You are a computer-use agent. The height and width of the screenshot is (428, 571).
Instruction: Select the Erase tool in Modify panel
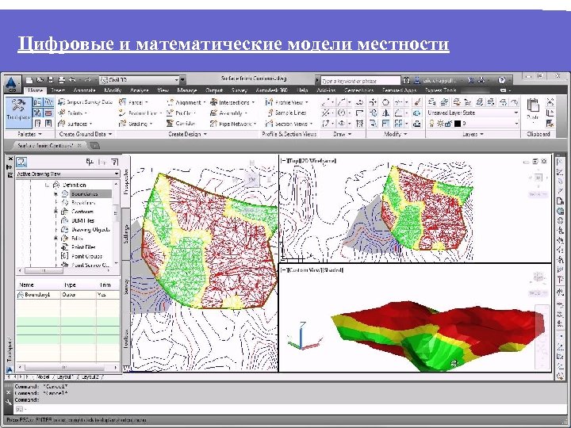[x=417, y=102]
